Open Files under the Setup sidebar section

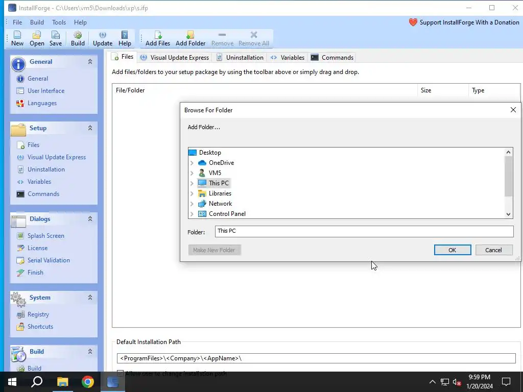click(x=28, y=145)
